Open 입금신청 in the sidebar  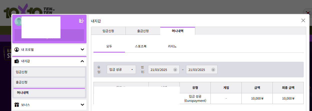point(49,72)
